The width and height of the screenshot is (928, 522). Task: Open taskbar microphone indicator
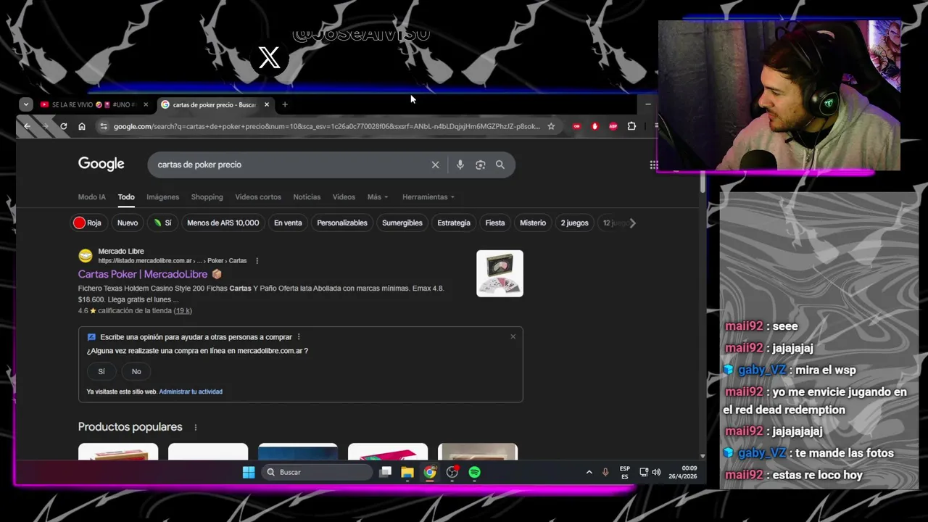pyautogui.click(x=605, y=472)
